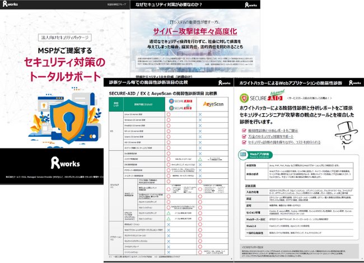This screenshot has width=364, height=263.
Task: Click the 検査の観点 row label
Action: 253,174
